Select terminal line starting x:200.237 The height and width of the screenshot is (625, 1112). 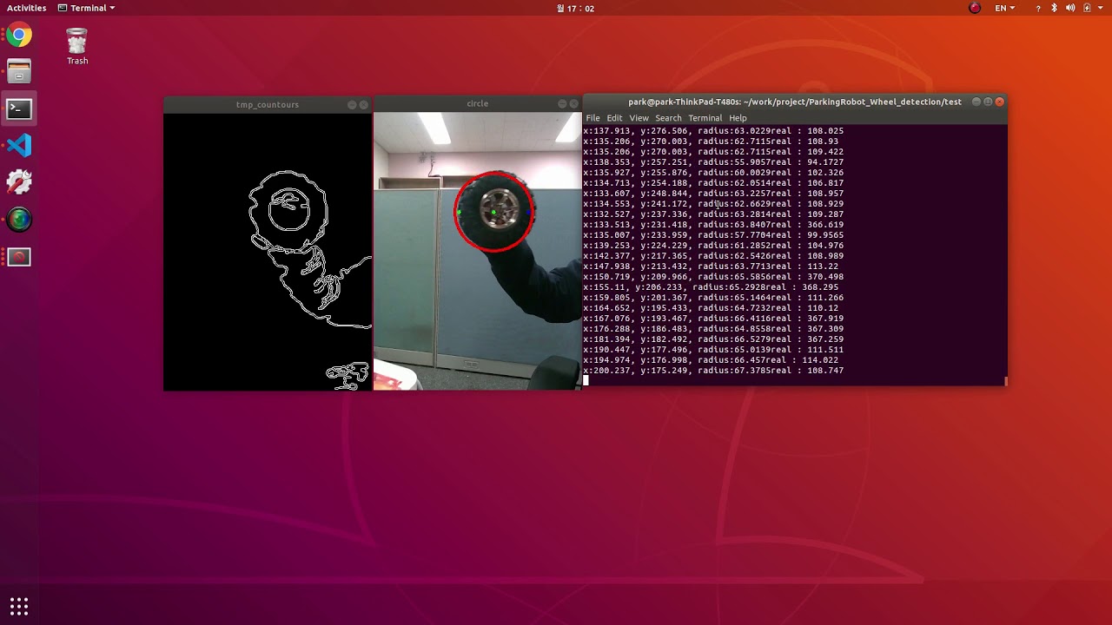point(713,370)
